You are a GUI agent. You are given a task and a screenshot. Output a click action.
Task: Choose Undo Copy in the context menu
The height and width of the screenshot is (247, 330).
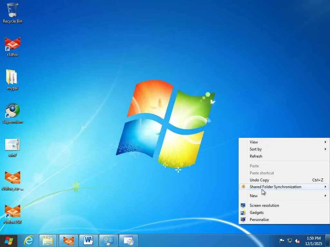click(284, 180)
